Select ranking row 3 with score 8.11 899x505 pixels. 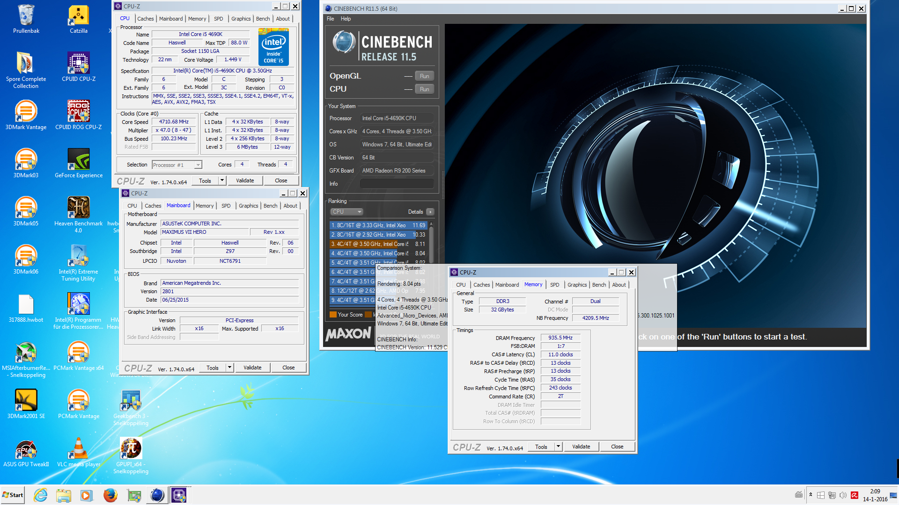click(x=378, y=244)
